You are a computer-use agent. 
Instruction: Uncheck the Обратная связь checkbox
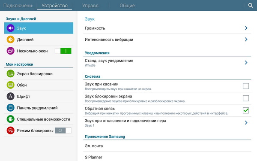pos(246,110)
